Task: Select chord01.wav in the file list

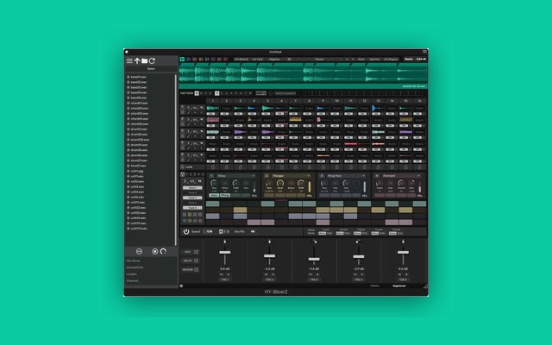Action: 138,103
